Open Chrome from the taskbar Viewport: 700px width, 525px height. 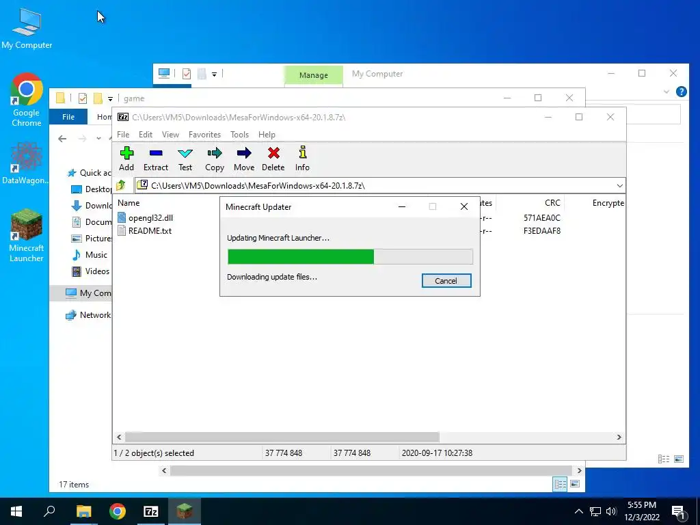click(x=118, y=511)
